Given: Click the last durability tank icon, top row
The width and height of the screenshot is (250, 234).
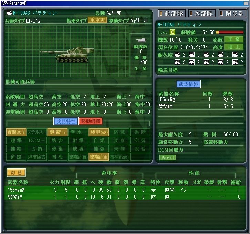Looking at the screenshot, I should (x=235, y=55).
